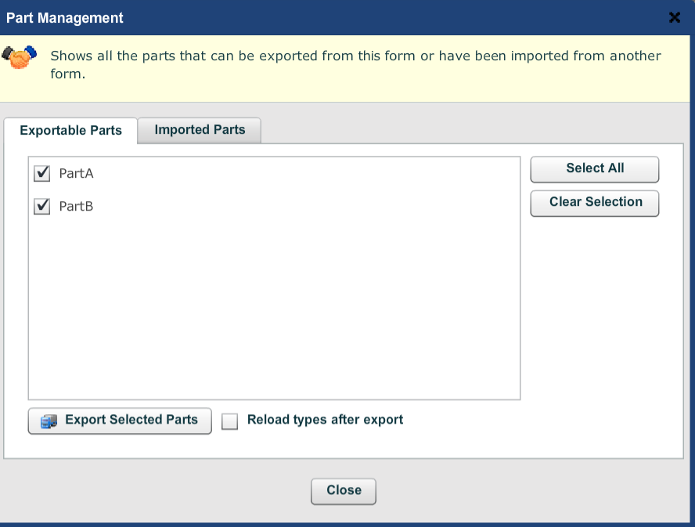
Task: Click the Export Selected Parts label text
Action: tap(131, 420)
